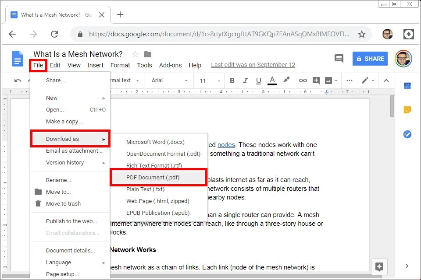Viewport: 421px width, 280px height.
Task: Open the Insert menu
Action: [x=95, y=65]
